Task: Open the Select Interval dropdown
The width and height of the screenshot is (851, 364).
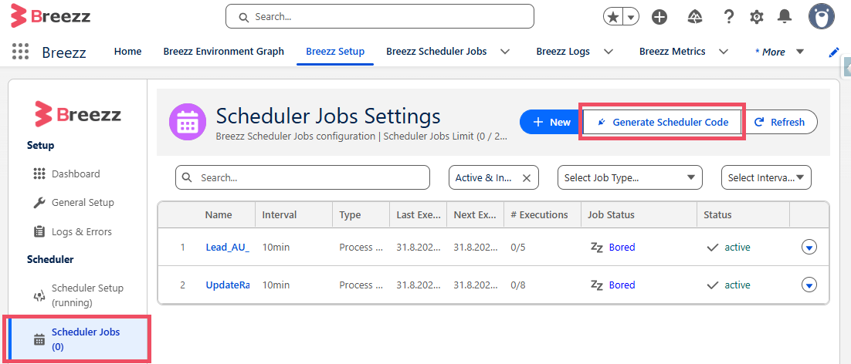Action: coord(766,177)
